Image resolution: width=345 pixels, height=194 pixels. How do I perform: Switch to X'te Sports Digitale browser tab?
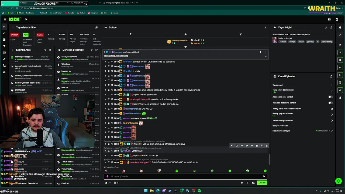pos(118,3)
